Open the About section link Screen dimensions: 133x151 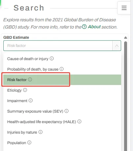click(x=94, y=27)
